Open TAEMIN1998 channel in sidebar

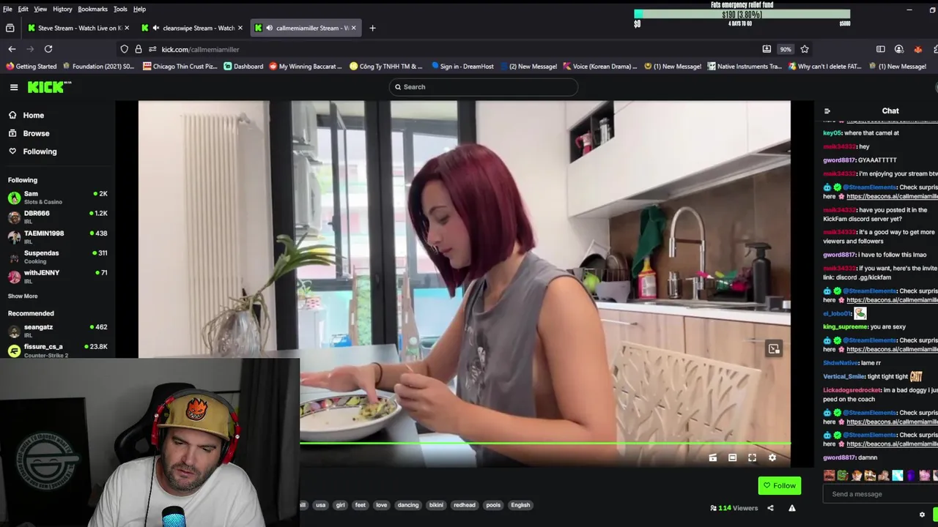pyautogui.click(x=58, y=237)
